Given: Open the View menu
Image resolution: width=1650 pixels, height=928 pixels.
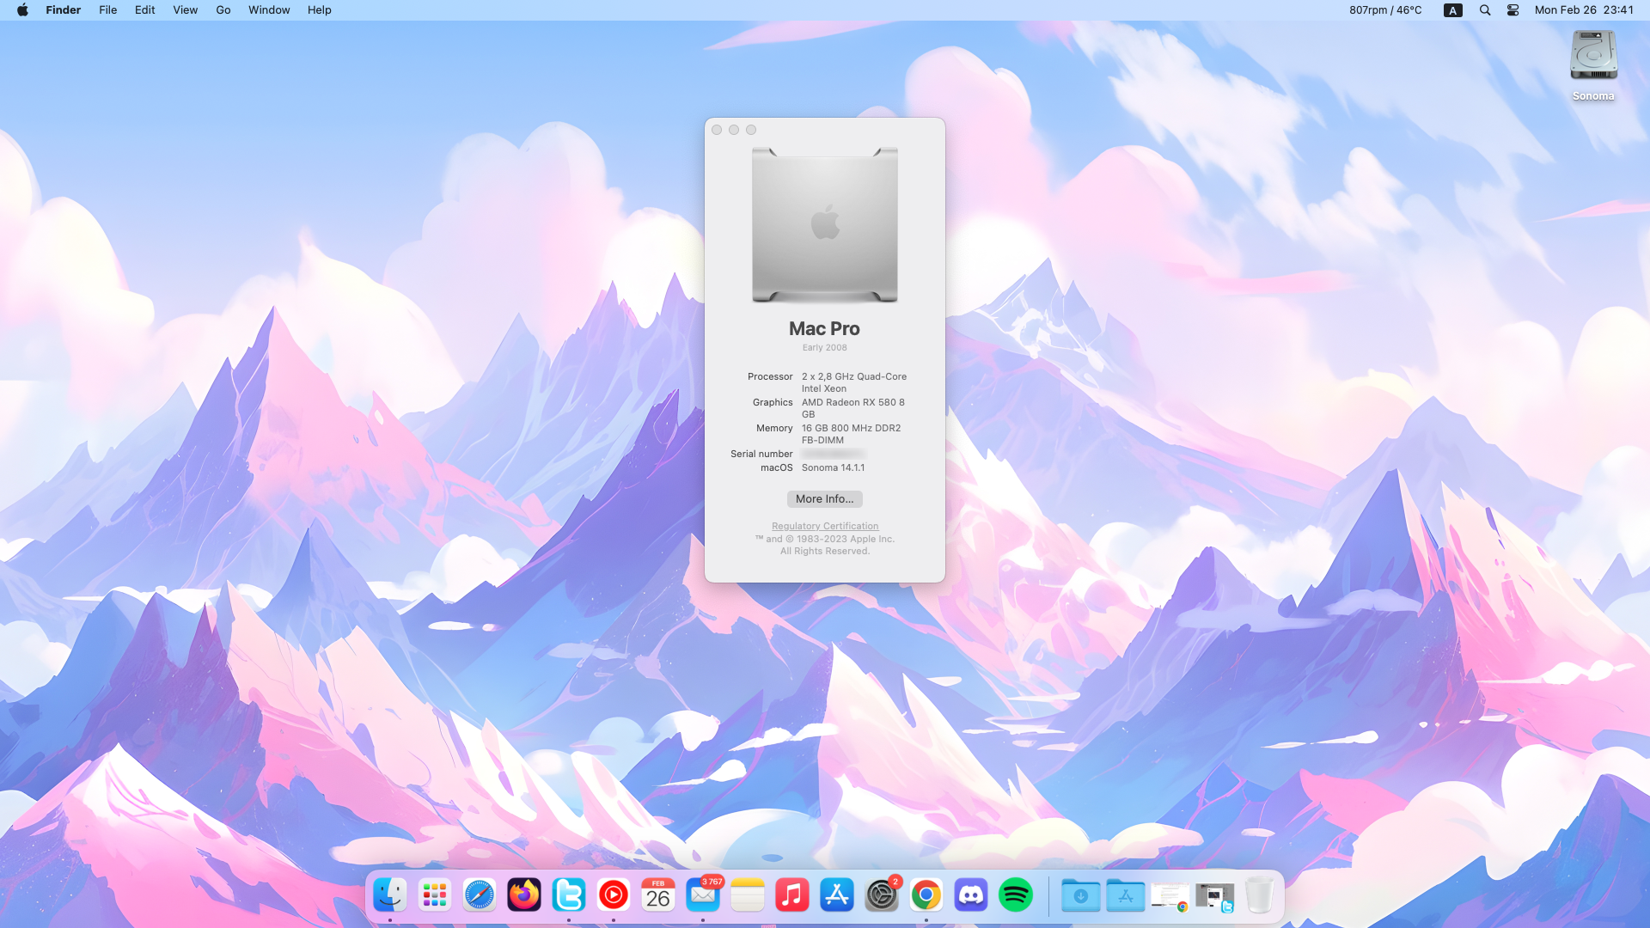Looking at the screenshot, I should [x=185, y=10].
